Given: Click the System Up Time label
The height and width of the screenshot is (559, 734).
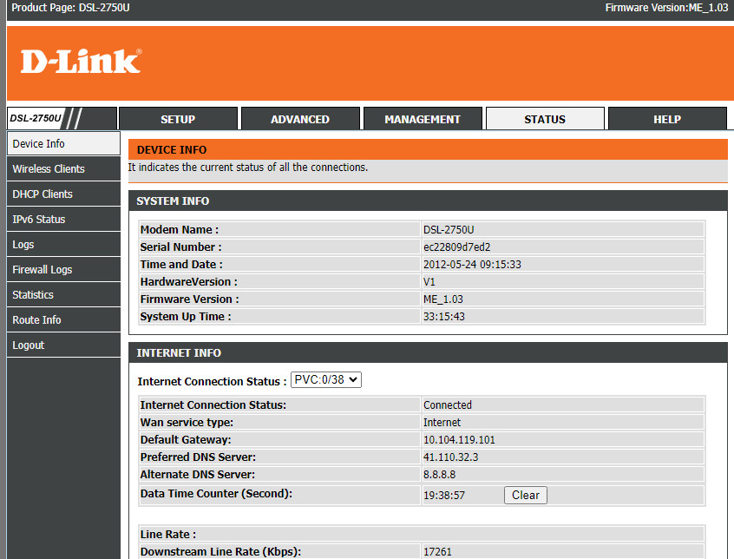Looking at the screenshot, I should (x=186, y=316).
